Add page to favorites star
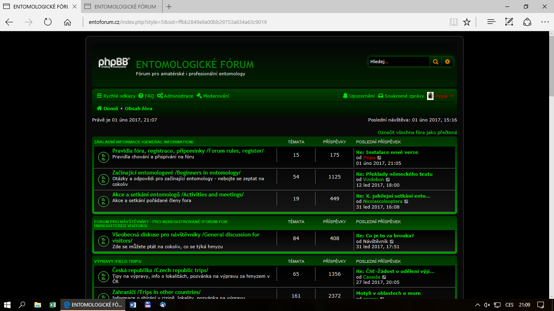This screenshot has width=554, height=311. [x=467, y=22]
